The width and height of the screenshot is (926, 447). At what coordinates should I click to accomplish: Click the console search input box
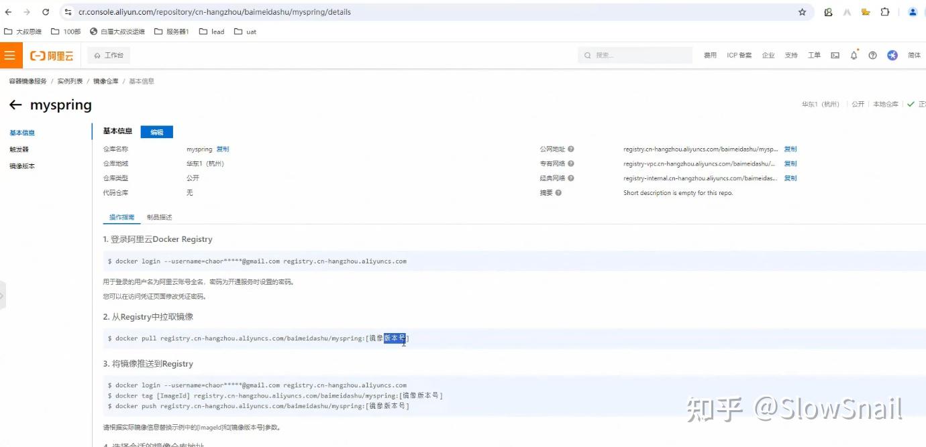pyautogui.click(x=634, y=55)
